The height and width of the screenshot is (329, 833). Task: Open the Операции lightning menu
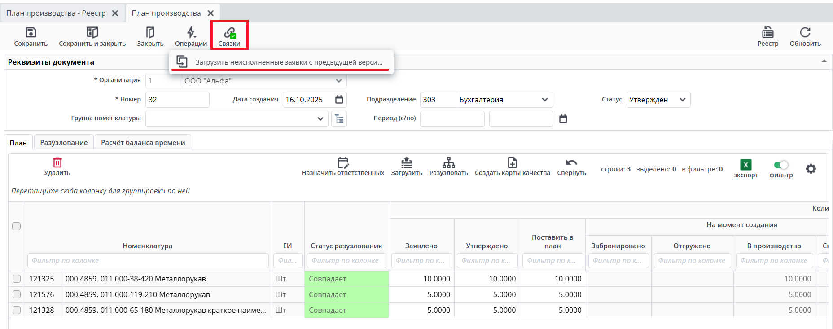tap(191, 33)
